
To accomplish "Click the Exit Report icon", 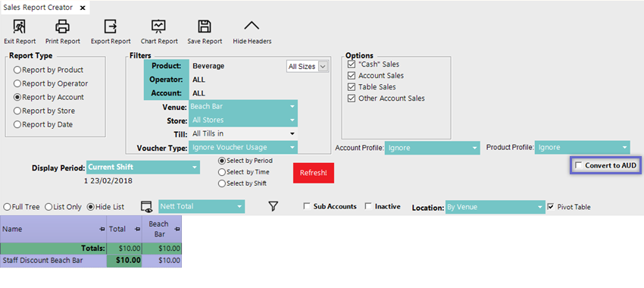I will pos(19,27).
